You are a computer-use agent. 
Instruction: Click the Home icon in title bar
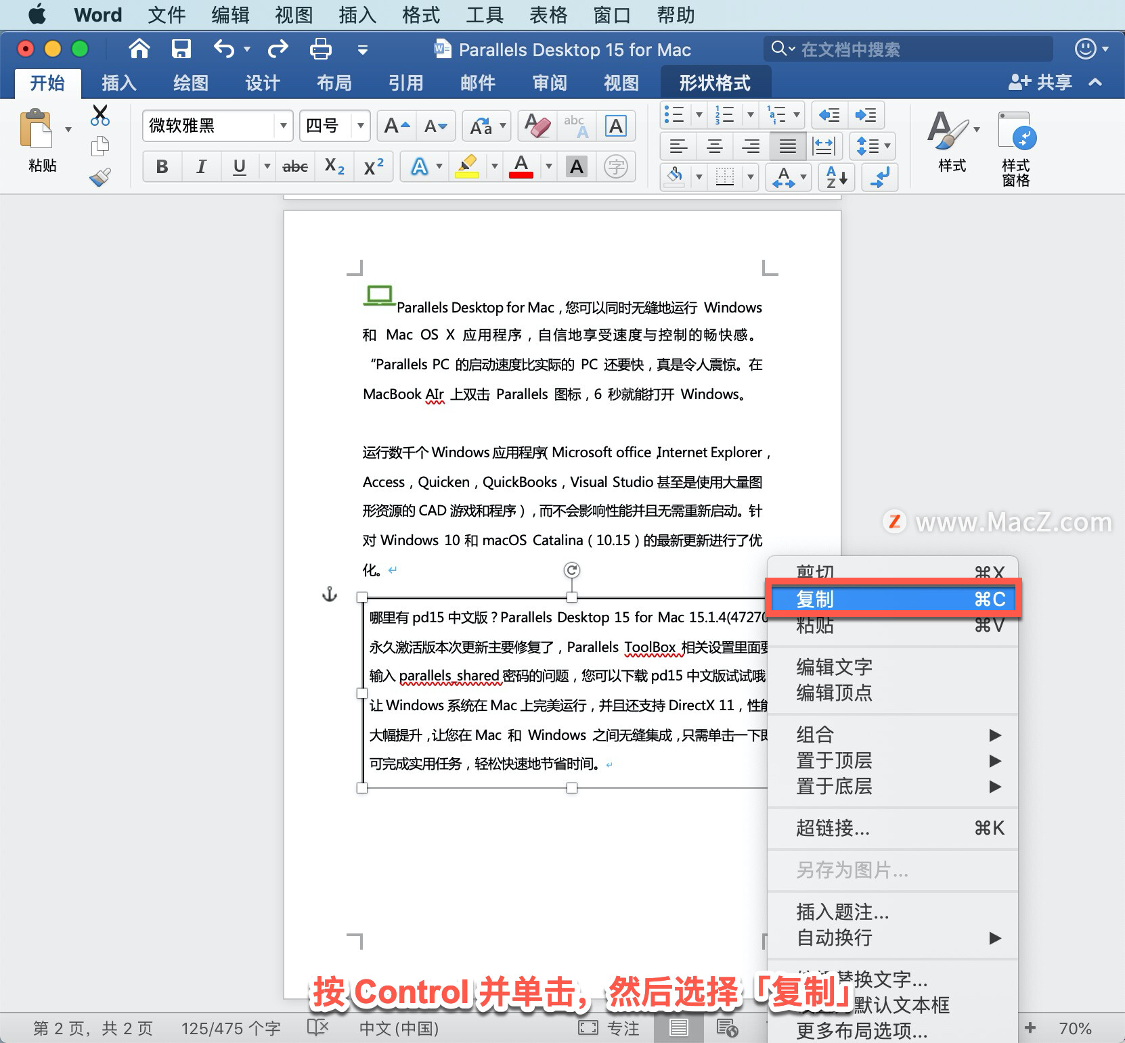pyautogui.click(x=139, y=49)
